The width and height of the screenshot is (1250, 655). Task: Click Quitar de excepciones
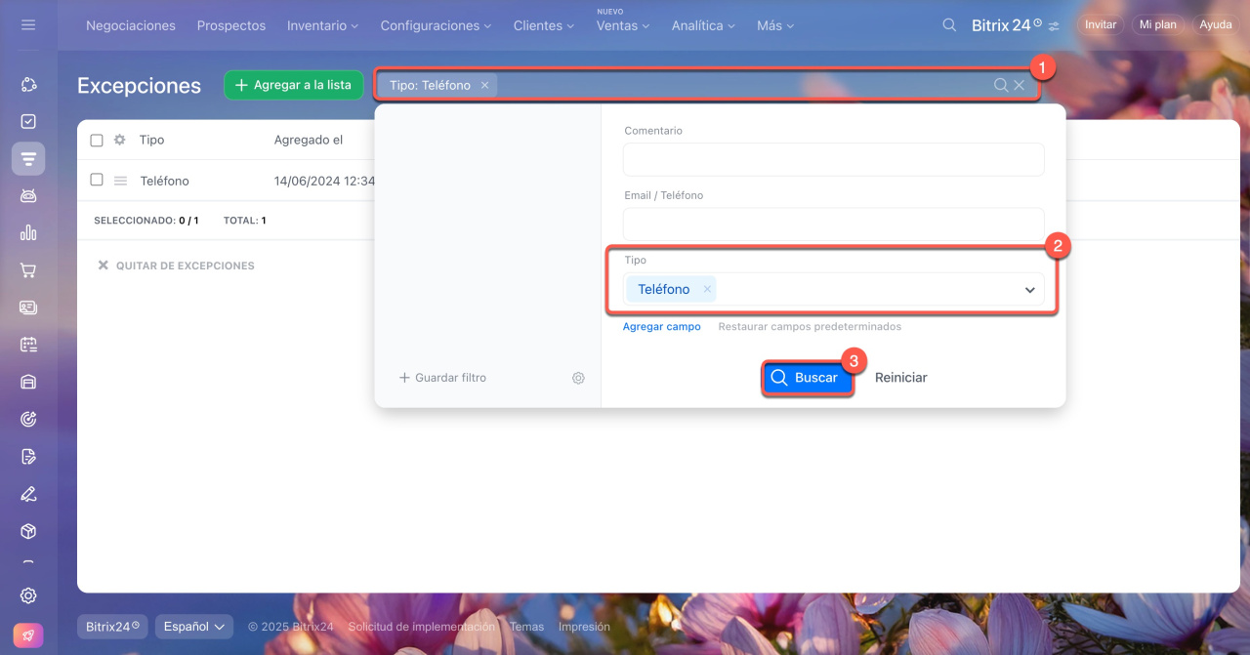click(x=176, y=266)
